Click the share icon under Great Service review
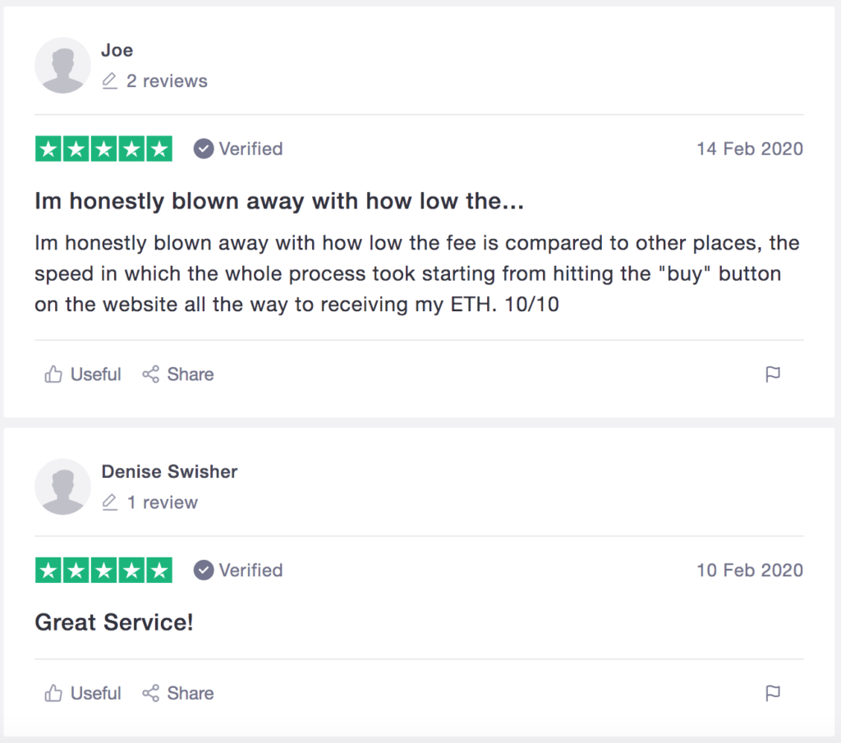This screenshot has width=841, height=743. (151, 693)
